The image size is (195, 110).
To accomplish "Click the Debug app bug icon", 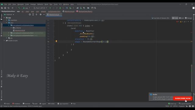I will click(x=60, y=8).
